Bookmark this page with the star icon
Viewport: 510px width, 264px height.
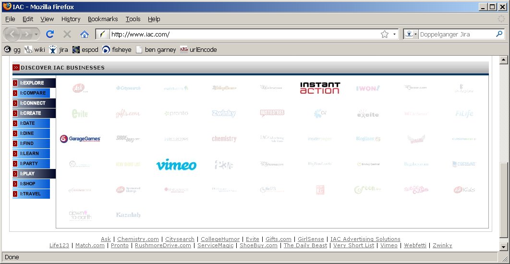[385, 34]
